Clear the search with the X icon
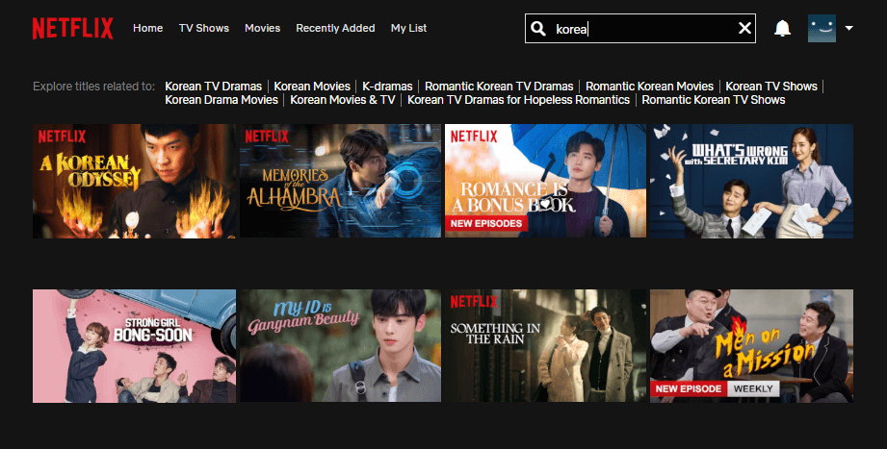Screen dimensions: 887x449 pyautogui.click(x=745, y=28)
